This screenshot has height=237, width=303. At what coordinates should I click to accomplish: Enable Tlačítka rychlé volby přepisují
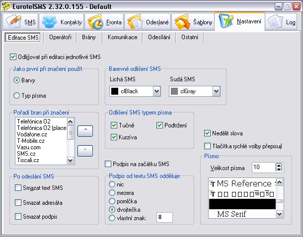click(x=207, y=146)
